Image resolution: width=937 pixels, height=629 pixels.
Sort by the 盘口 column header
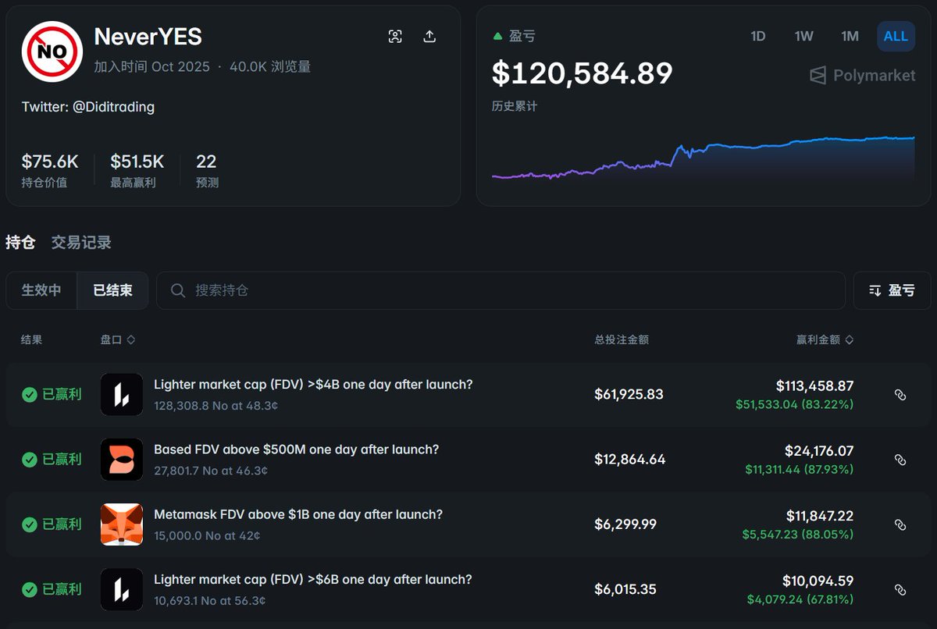pos(118,339)
